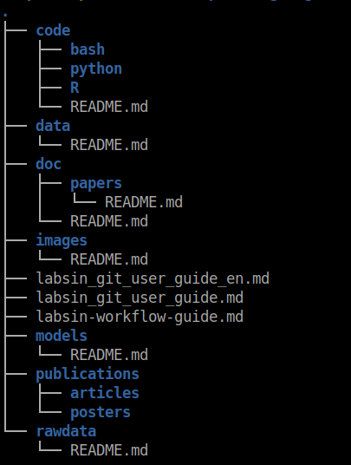Select the articles subfolder
The image size is (351, 465).
pos(105,393)
